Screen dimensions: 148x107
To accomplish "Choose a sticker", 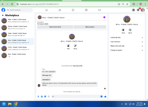I will pos(45,96).
